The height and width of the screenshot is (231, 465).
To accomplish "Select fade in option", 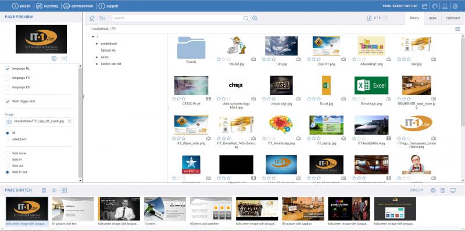I will pyautogui.click(x=8, y=160).
